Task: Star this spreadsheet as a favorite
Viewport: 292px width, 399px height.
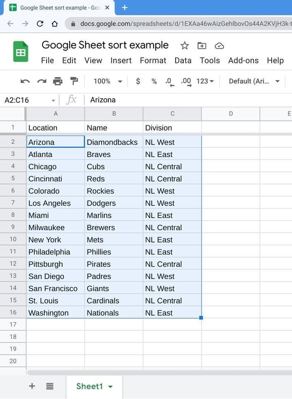Action: pyautogui.click(x=184, y=46)
